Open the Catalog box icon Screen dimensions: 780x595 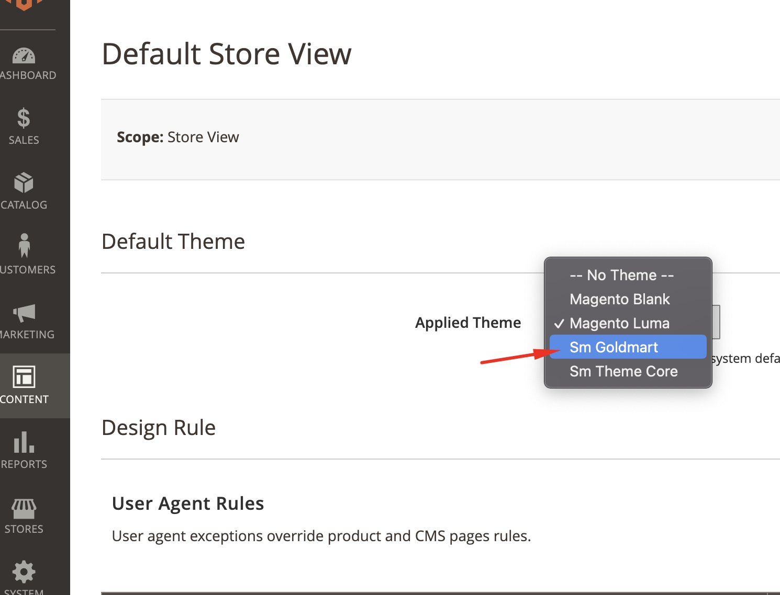coord(24,183)
